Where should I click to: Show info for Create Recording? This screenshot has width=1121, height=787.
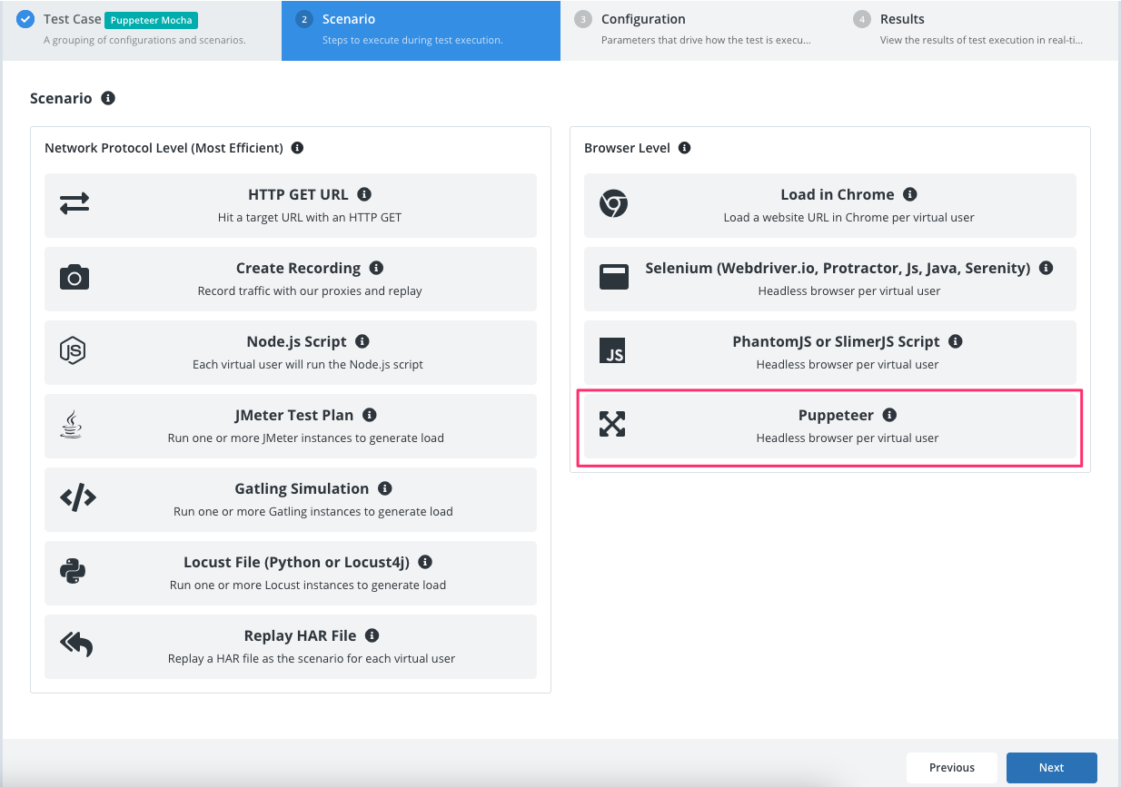[x=376, y=268]
